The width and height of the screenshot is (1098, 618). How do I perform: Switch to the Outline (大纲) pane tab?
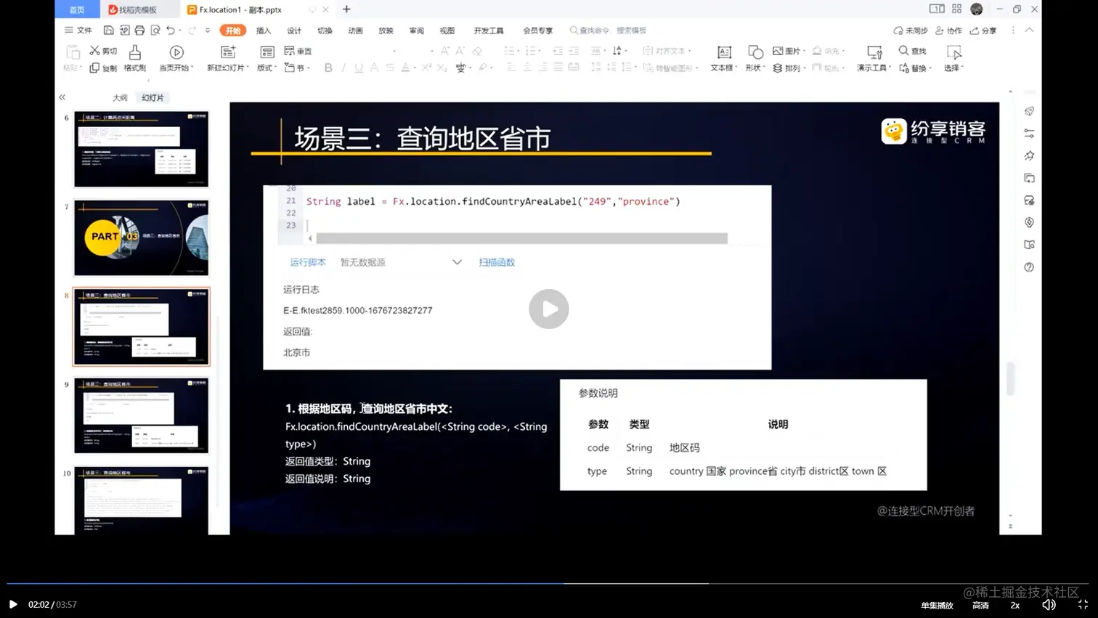tap(120, 97)
